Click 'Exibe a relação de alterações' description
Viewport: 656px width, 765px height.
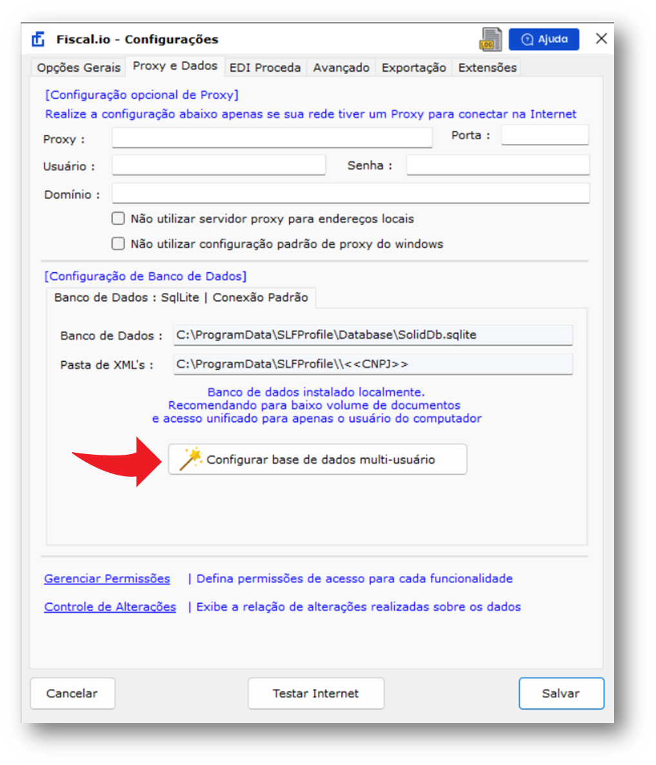(x=359, y=607)
